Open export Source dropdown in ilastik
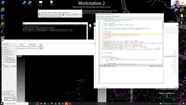The image size is (186, 105). click(x=11, y=58)
